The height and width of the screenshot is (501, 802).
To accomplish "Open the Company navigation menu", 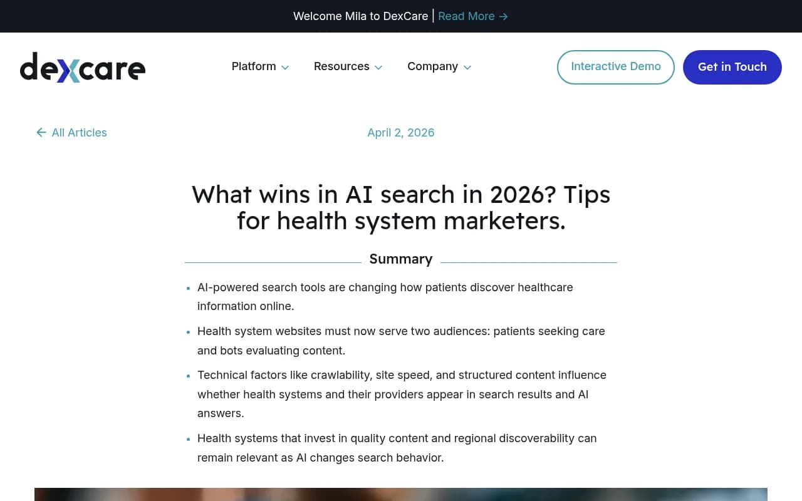I will [x=432, y=66].
